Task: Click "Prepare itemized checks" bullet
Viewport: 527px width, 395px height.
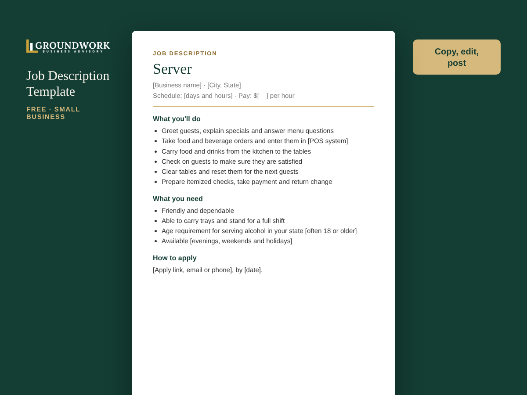Action: [247, 182]
